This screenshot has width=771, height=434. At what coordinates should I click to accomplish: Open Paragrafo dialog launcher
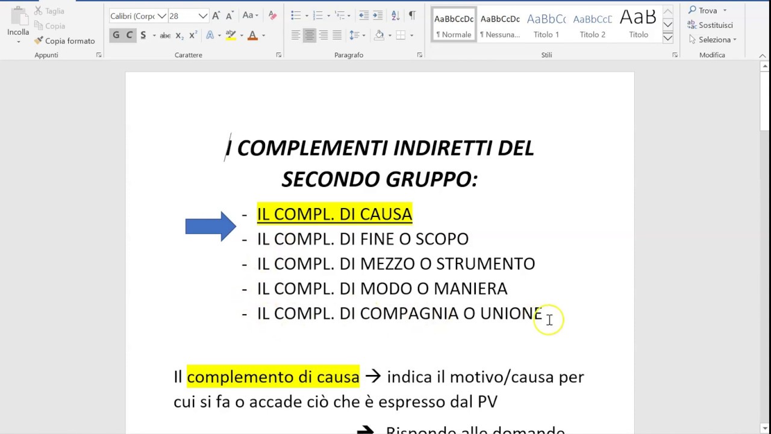(420, 55)
